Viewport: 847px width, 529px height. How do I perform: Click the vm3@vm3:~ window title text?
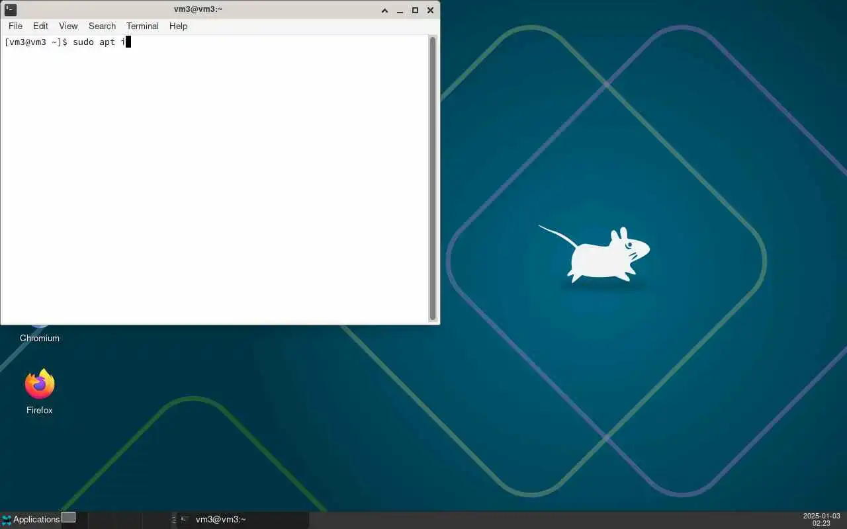(x=197, y=9)
